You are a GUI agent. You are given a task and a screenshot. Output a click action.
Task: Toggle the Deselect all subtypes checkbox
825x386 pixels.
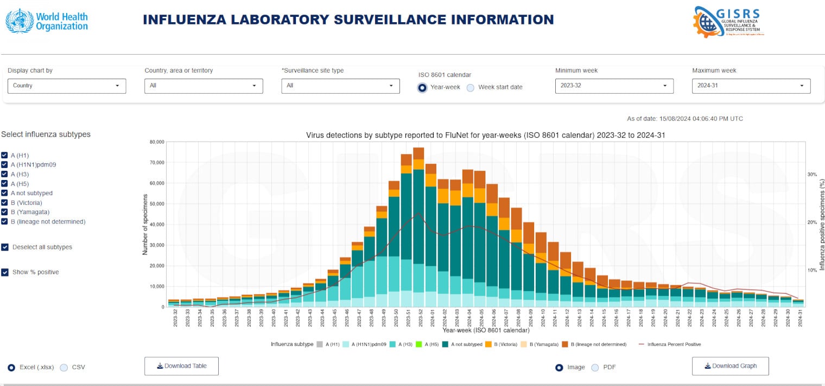click(5, 247)
